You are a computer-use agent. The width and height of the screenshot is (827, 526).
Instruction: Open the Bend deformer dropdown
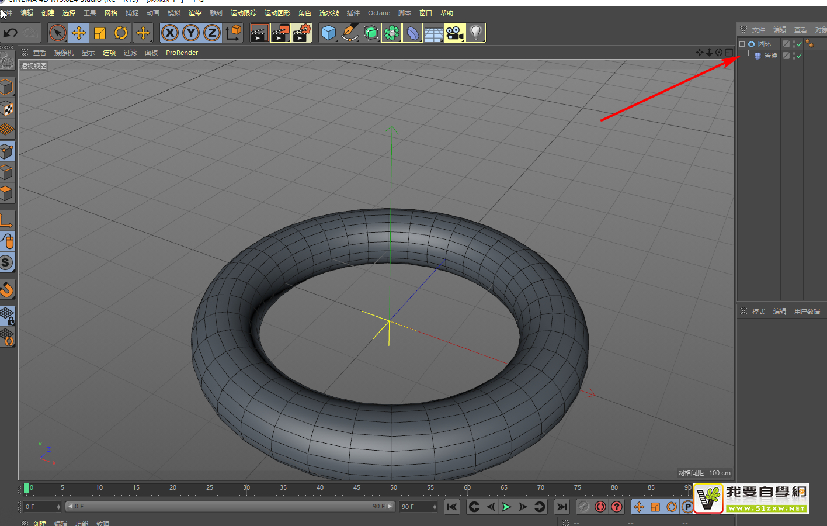pyautogui.click(x=412, y=33)
